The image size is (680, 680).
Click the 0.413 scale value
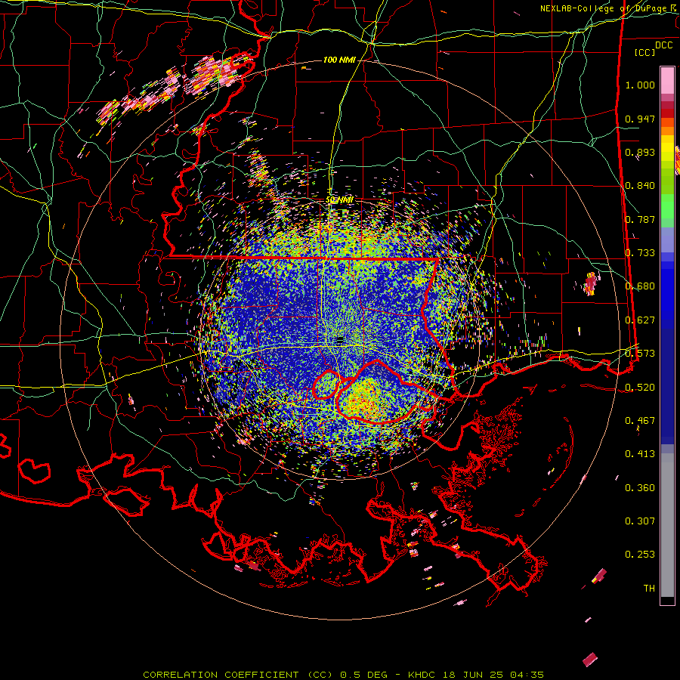[x=640, y=453]
